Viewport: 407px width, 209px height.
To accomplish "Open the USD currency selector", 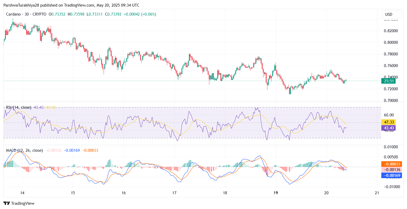I will (x=388, y=15).
